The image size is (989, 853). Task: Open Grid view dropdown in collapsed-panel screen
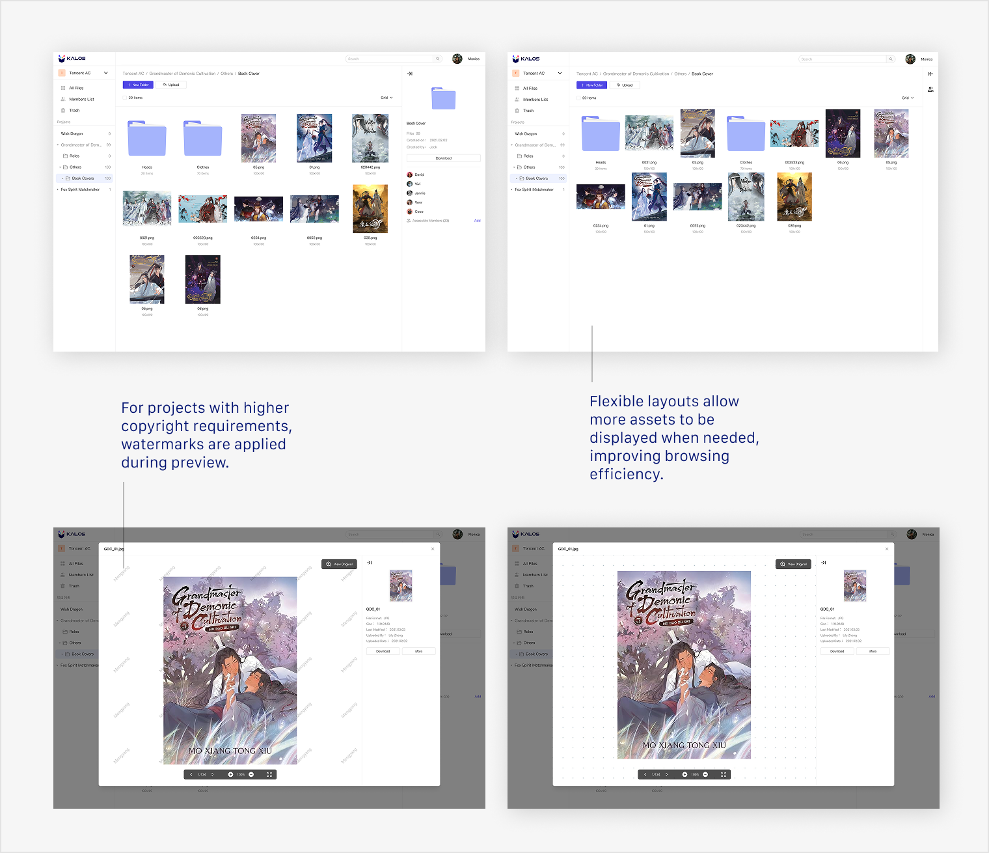(908, 98)
